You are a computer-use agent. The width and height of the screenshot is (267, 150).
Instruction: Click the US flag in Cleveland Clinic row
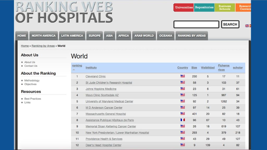click(183, 76)
